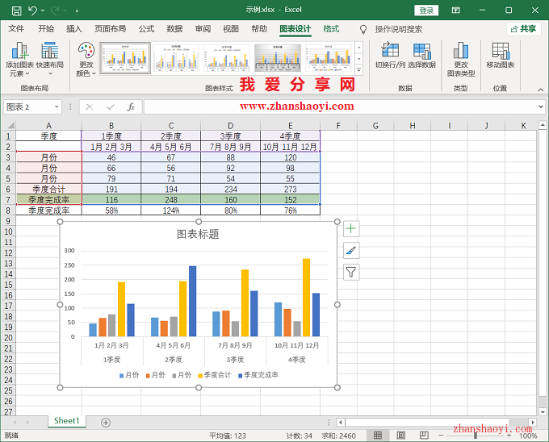Open 更改颜色 palette dropdown
The image size is (549, 442).
coord(86,60)
